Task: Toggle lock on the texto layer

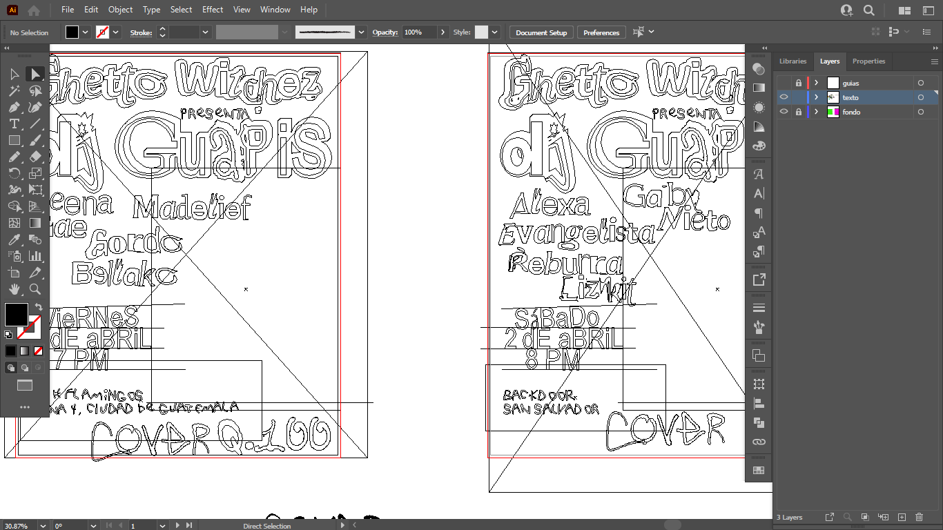Action: (x=799, y=97)
